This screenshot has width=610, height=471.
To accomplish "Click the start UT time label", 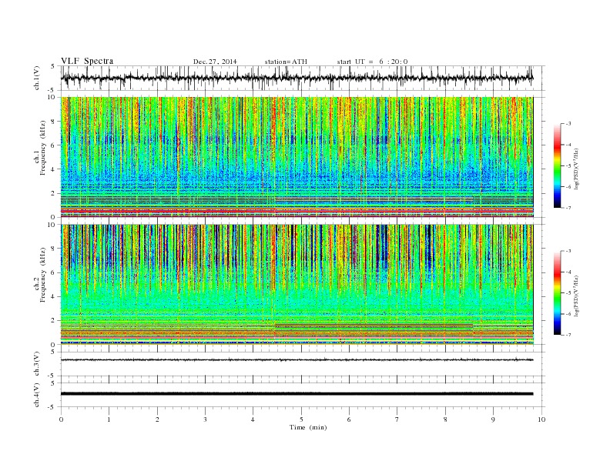I will point(372,62).
